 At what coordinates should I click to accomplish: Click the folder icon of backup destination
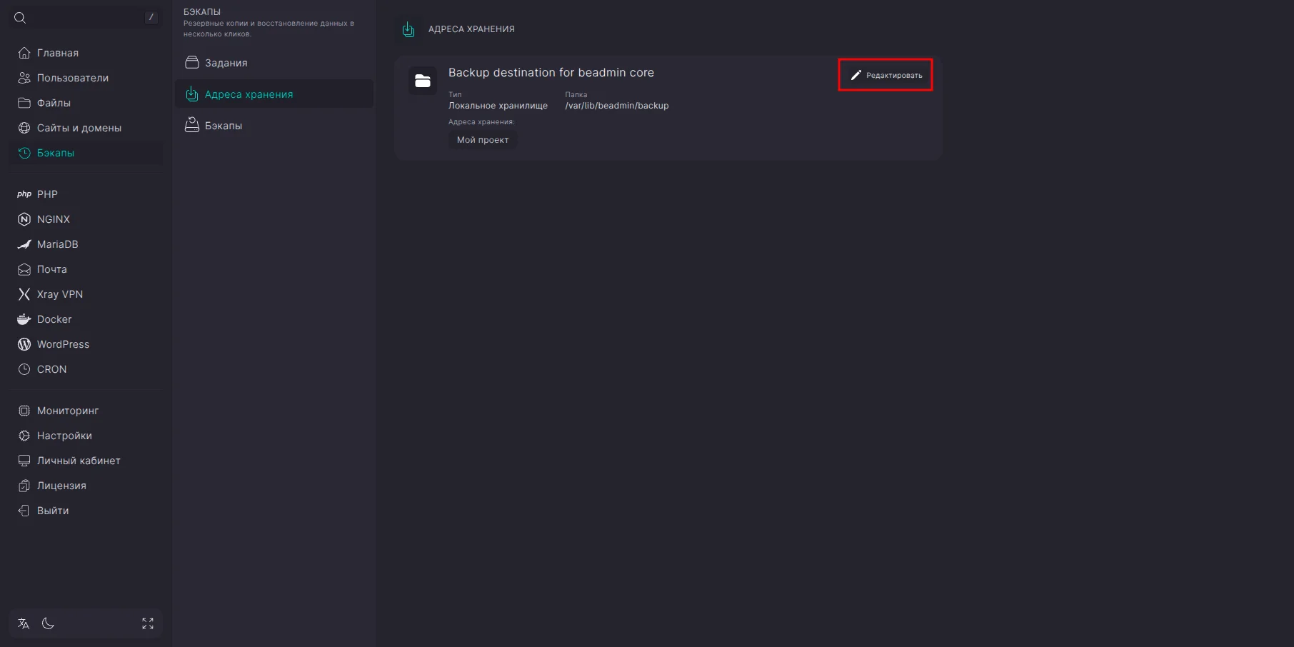click(423, 81)
